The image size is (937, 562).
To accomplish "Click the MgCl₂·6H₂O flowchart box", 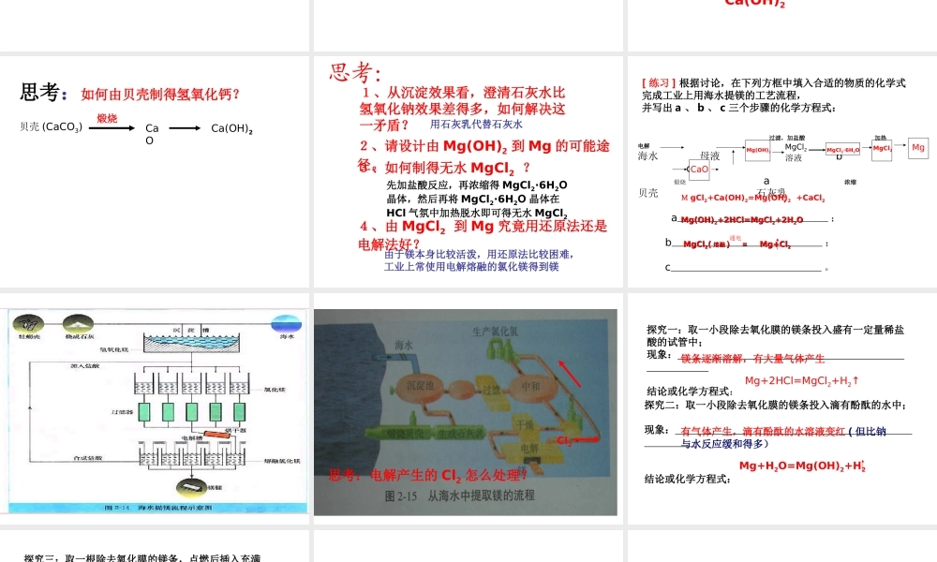I will pos(843,150).
